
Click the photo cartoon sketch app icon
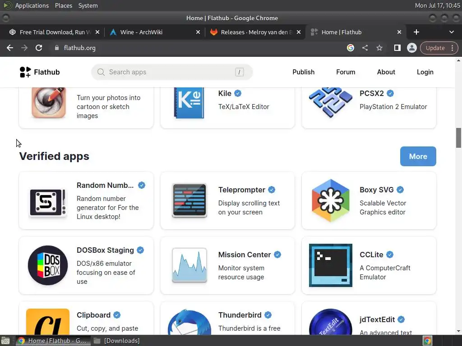[49, 103]
